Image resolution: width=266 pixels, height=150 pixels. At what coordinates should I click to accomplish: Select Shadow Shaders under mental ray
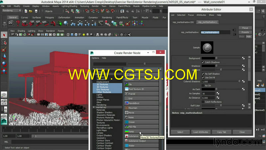click(104, 113)
